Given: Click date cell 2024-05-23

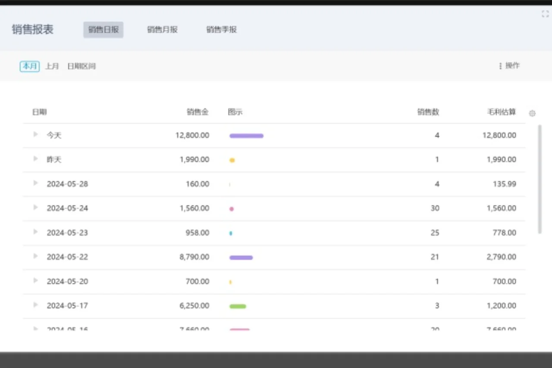Looking at the screenshot, I should (x=67, y=233).
